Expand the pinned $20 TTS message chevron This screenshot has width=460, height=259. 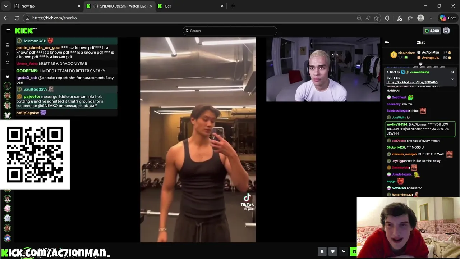click(452, 79)
